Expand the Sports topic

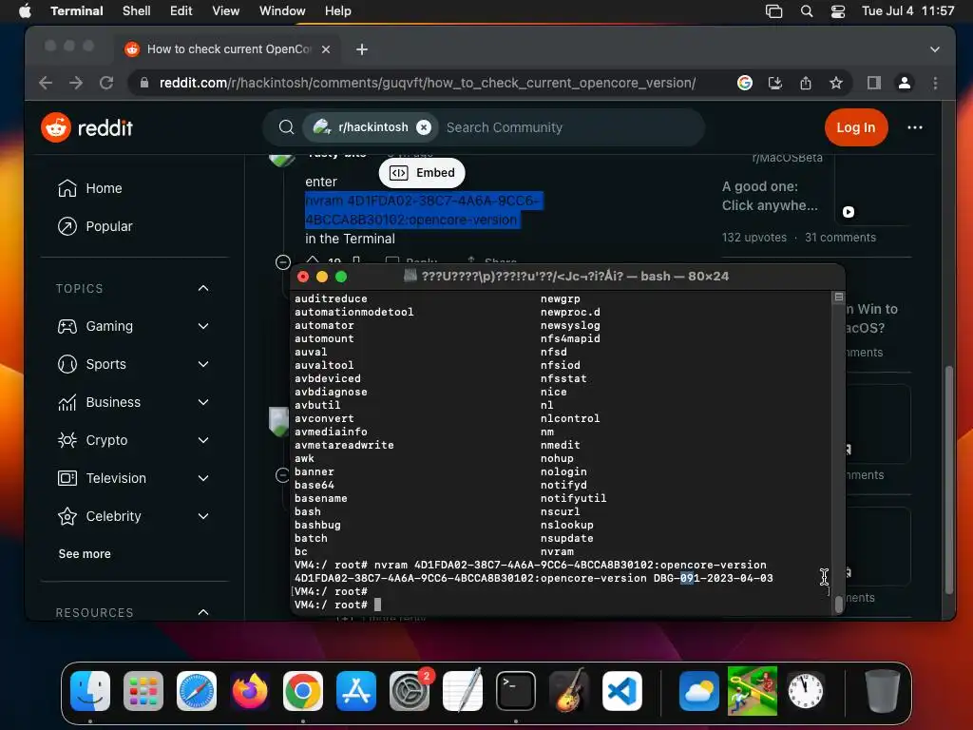click(203, 364)
